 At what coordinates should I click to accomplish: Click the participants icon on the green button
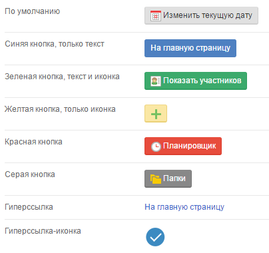click(x=156, y=81)
